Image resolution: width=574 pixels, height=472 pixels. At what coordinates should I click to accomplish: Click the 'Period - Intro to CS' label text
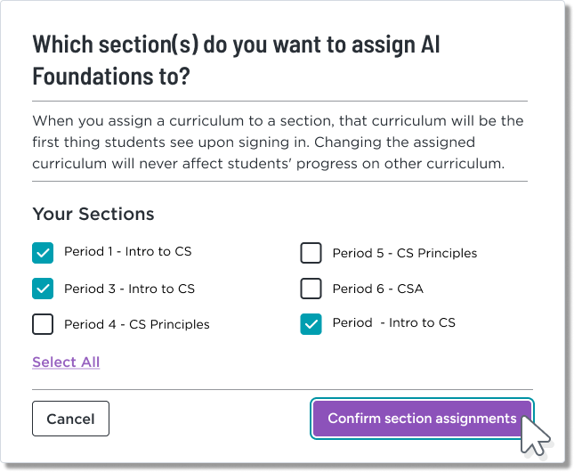pyautogui.click(x=393, y=322)
